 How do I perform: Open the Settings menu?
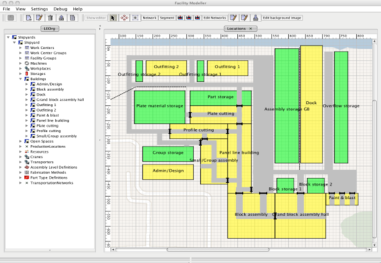39,9
